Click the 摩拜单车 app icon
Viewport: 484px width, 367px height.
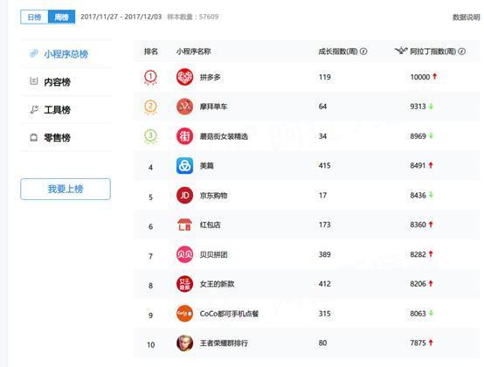(x=184, y=107)
